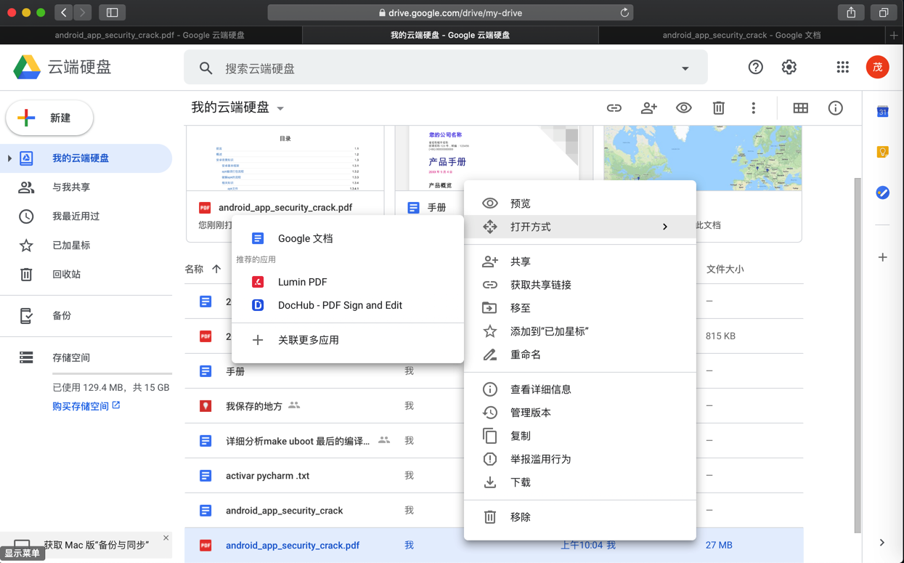The height and width of the screenshot is (563, 904).
Task: Open the Google apps grid
Action: 842,68
